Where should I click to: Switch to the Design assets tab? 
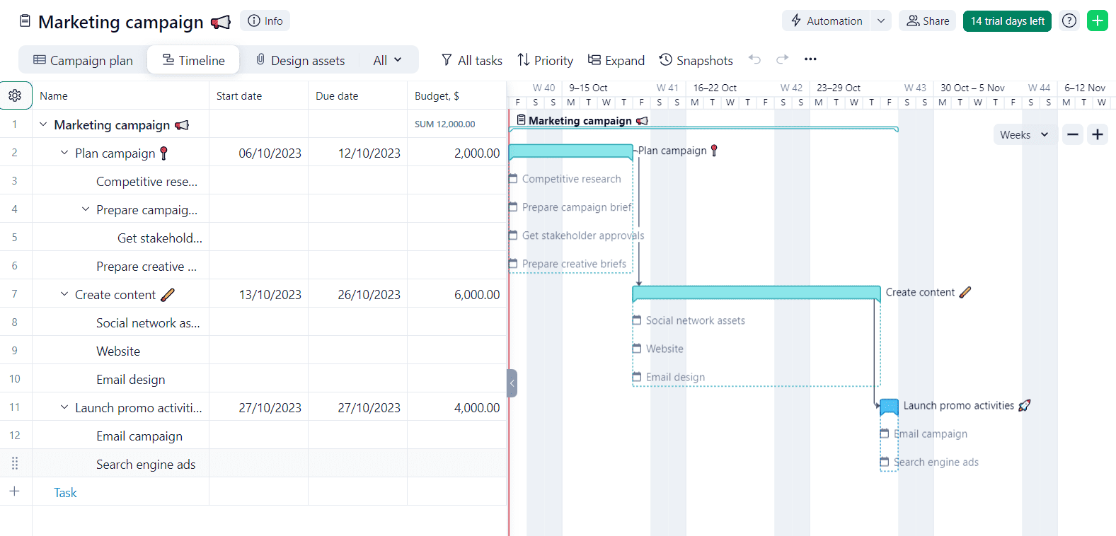coord(300,60)
